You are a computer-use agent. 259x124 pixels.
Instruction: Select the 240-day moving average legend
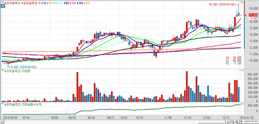[80, 3]
